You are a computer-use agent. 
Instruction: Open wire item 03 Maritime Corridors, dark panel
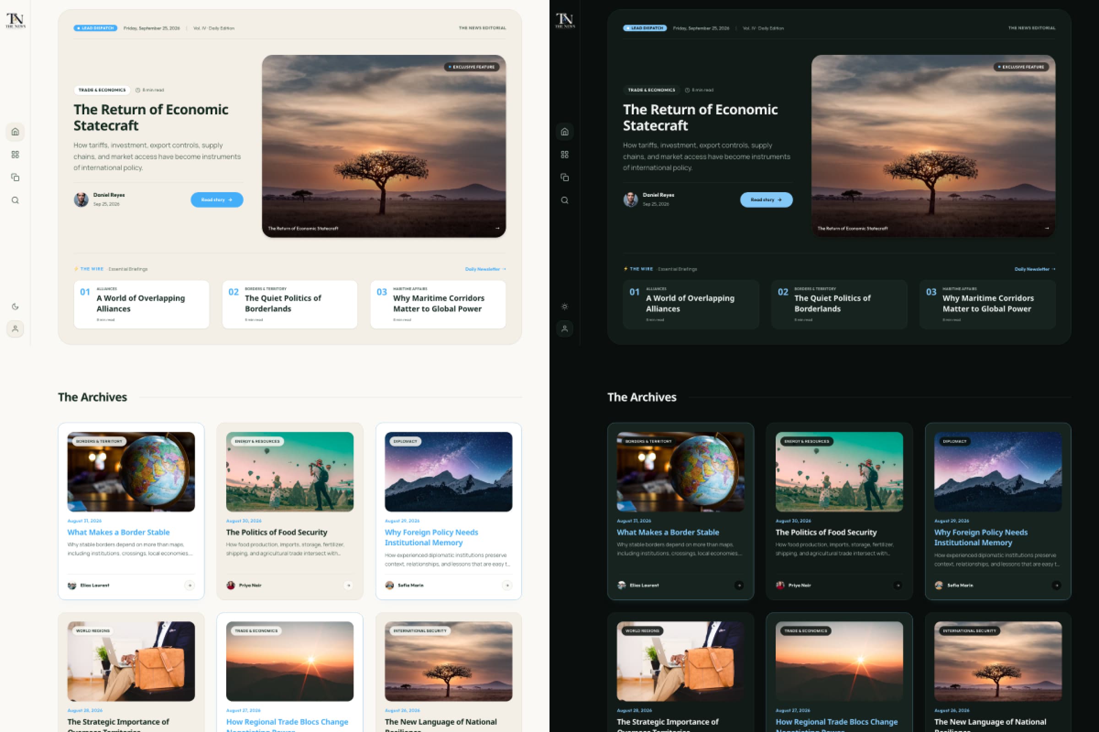point(987,304)
